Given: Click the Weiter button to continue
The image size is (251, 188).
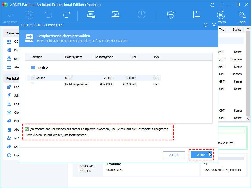Looking at the screenshot, I should pyautogui.click(x=201, y=155).
